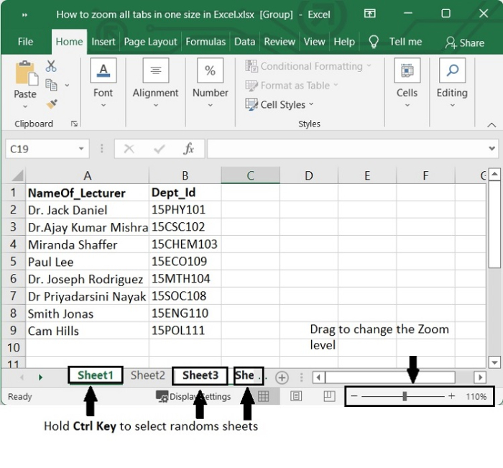Click the Paste clipboard icon

coord(25,73)
